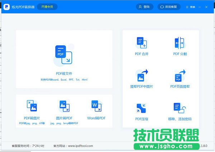Choose the PDF 分割 split icon
This screenshot has width=215, height=152.
point(180,43)
